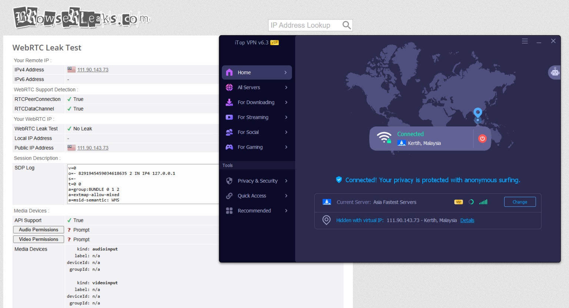Open the virtual IP Details link
569x308 pixels.
467,220
